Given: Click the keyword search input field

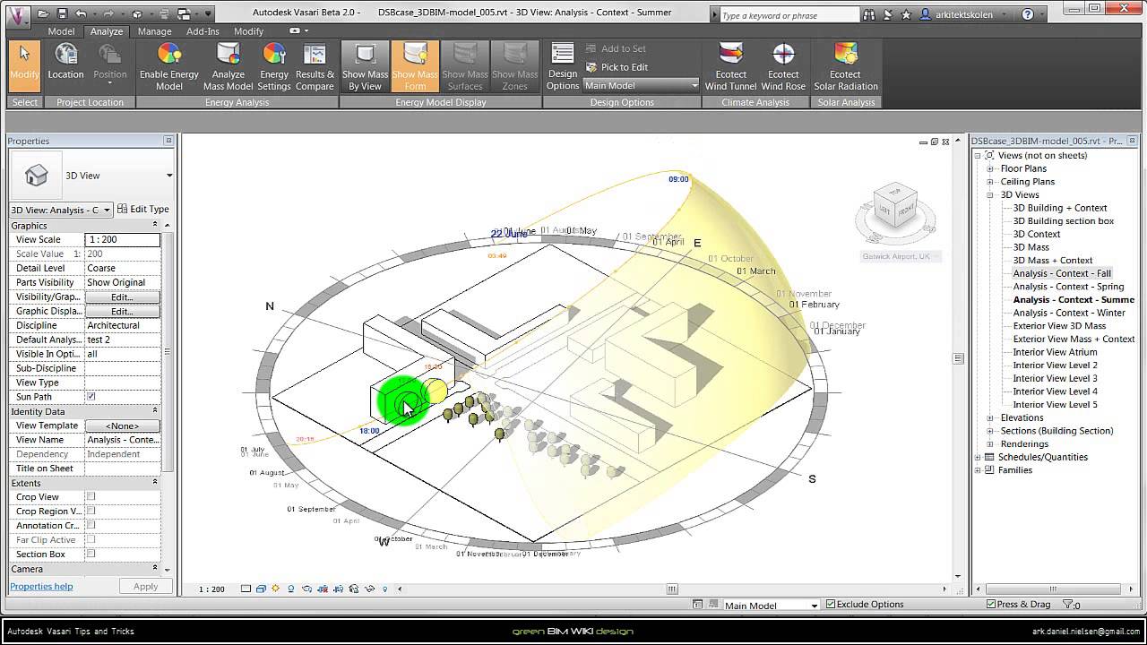Looking at the screenshot, I should [789, 15].
